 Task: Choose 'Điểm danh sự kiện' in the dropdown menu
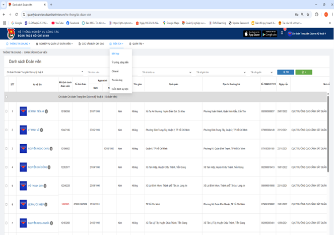coord(120,89)
